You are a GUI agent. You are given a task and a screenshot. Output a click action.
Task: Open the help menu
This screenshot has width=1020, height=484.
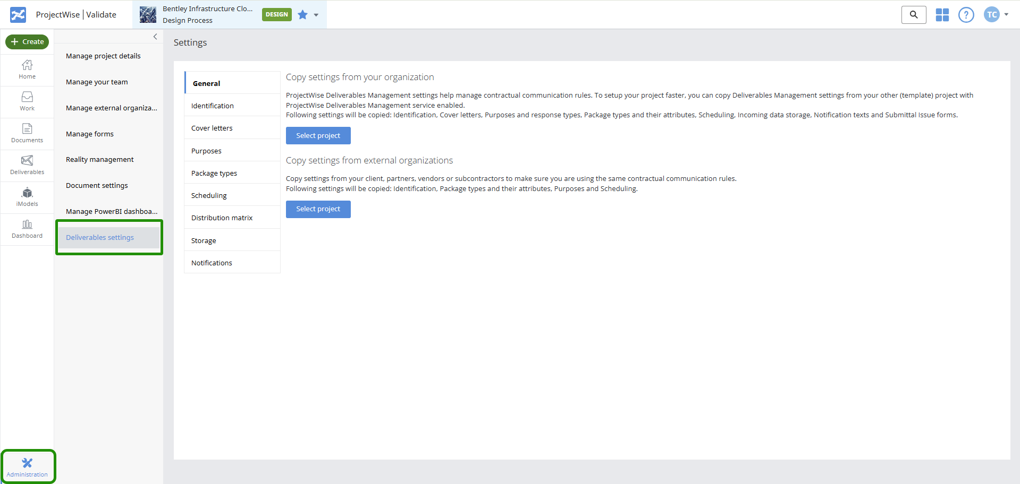click(966, 14)
